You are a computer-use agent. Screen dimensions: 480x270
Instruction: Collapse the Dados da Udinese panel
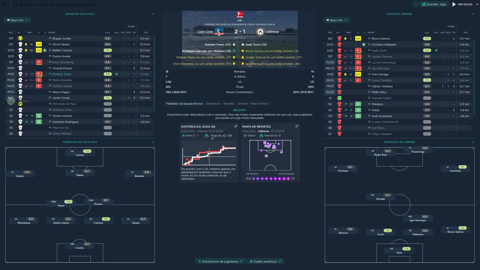point(473,14)
